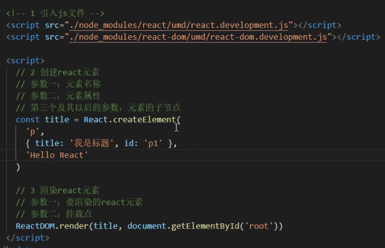
Task: Click the comment '参数二：元素属性'
Action: 59,96
